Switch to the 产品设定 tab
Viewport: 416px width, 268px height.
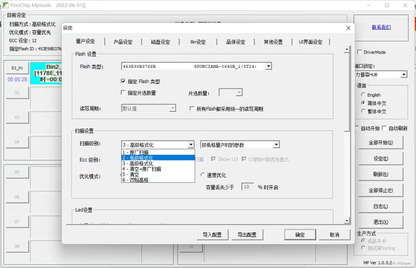pyautogui.click(x=123, y=42)
